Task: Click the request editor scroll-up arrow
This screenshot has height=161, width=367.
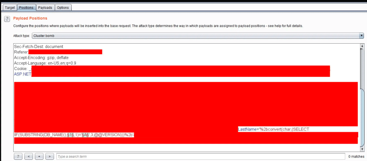Action: pyautogui.click(x=362, y=46)
